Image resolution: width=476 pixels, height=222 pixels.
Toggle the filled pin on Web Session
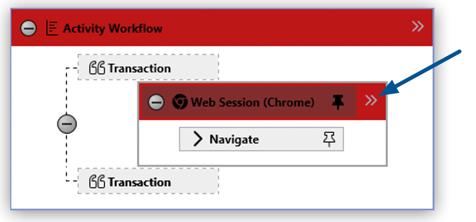(337, 102)
